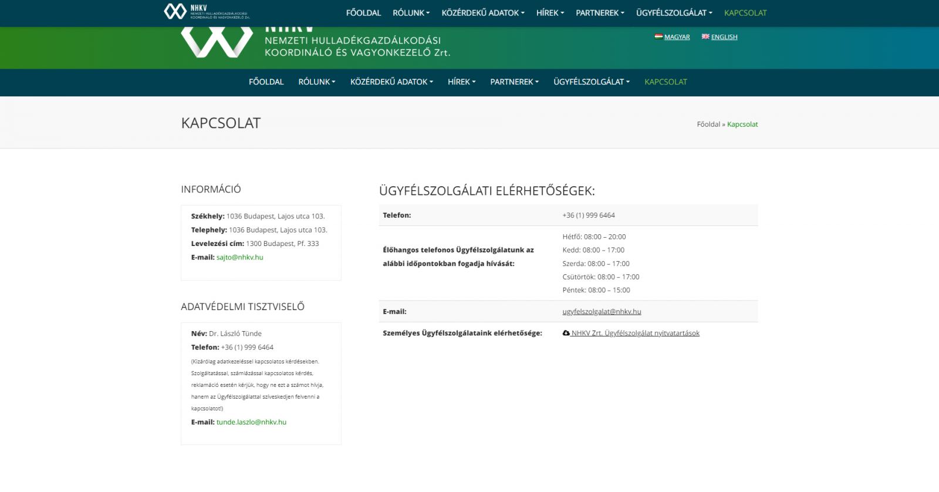Expand KÖZÉRDEKŰ ADATOK in top sticky menu
The width and height of the screenshot is (939, 492).
click(483, 13)
